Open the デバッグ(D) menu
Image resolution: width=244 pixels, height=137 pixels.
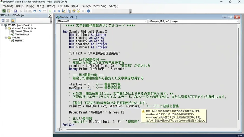click(x=63, y=6)
